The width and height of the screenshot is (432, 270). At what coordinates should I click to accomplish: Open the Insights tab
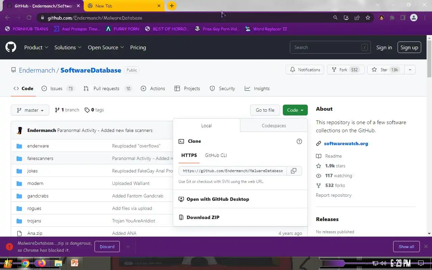pos(257,88)
